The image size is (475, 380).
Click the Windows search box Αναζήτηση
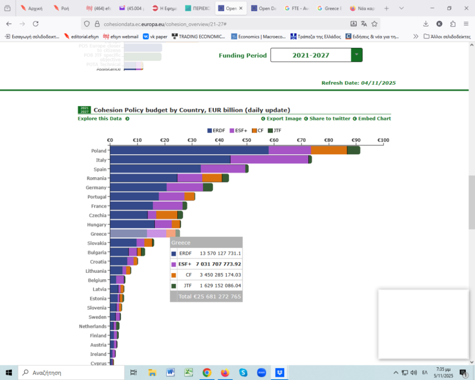point(72,372)
